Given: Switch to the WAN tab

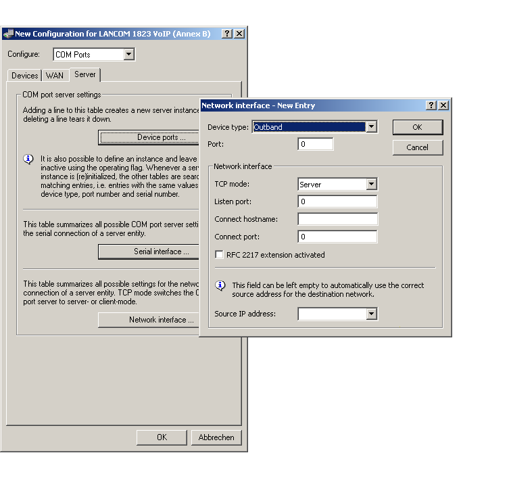Looking at the screenshot, I should 55,76.
